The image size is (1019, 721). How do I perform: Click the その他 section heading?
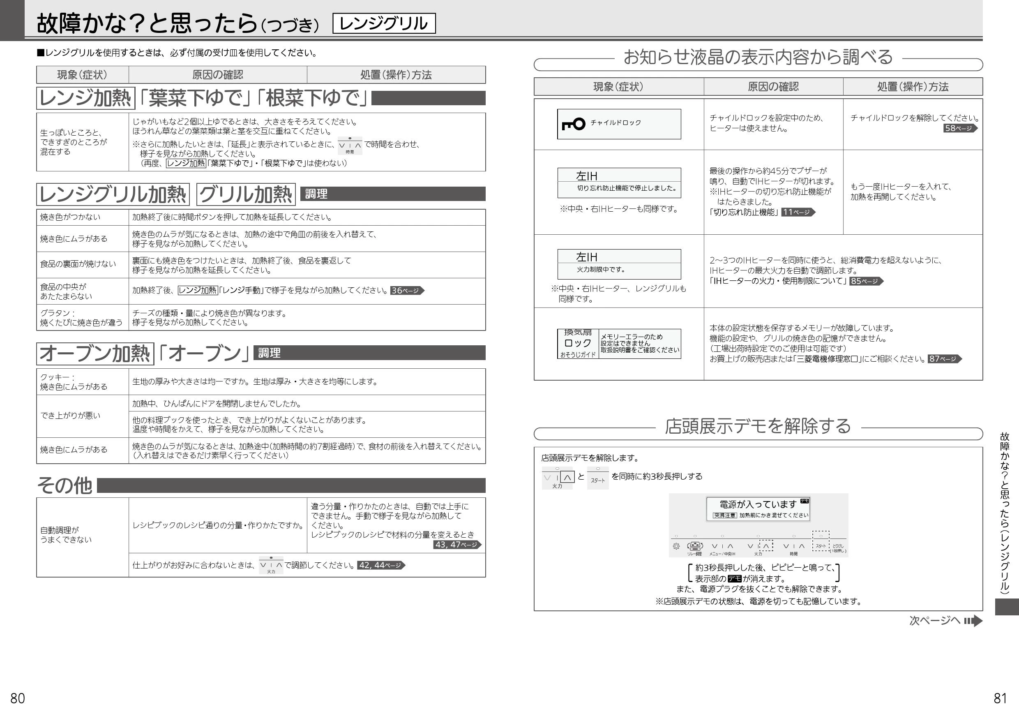65,485
